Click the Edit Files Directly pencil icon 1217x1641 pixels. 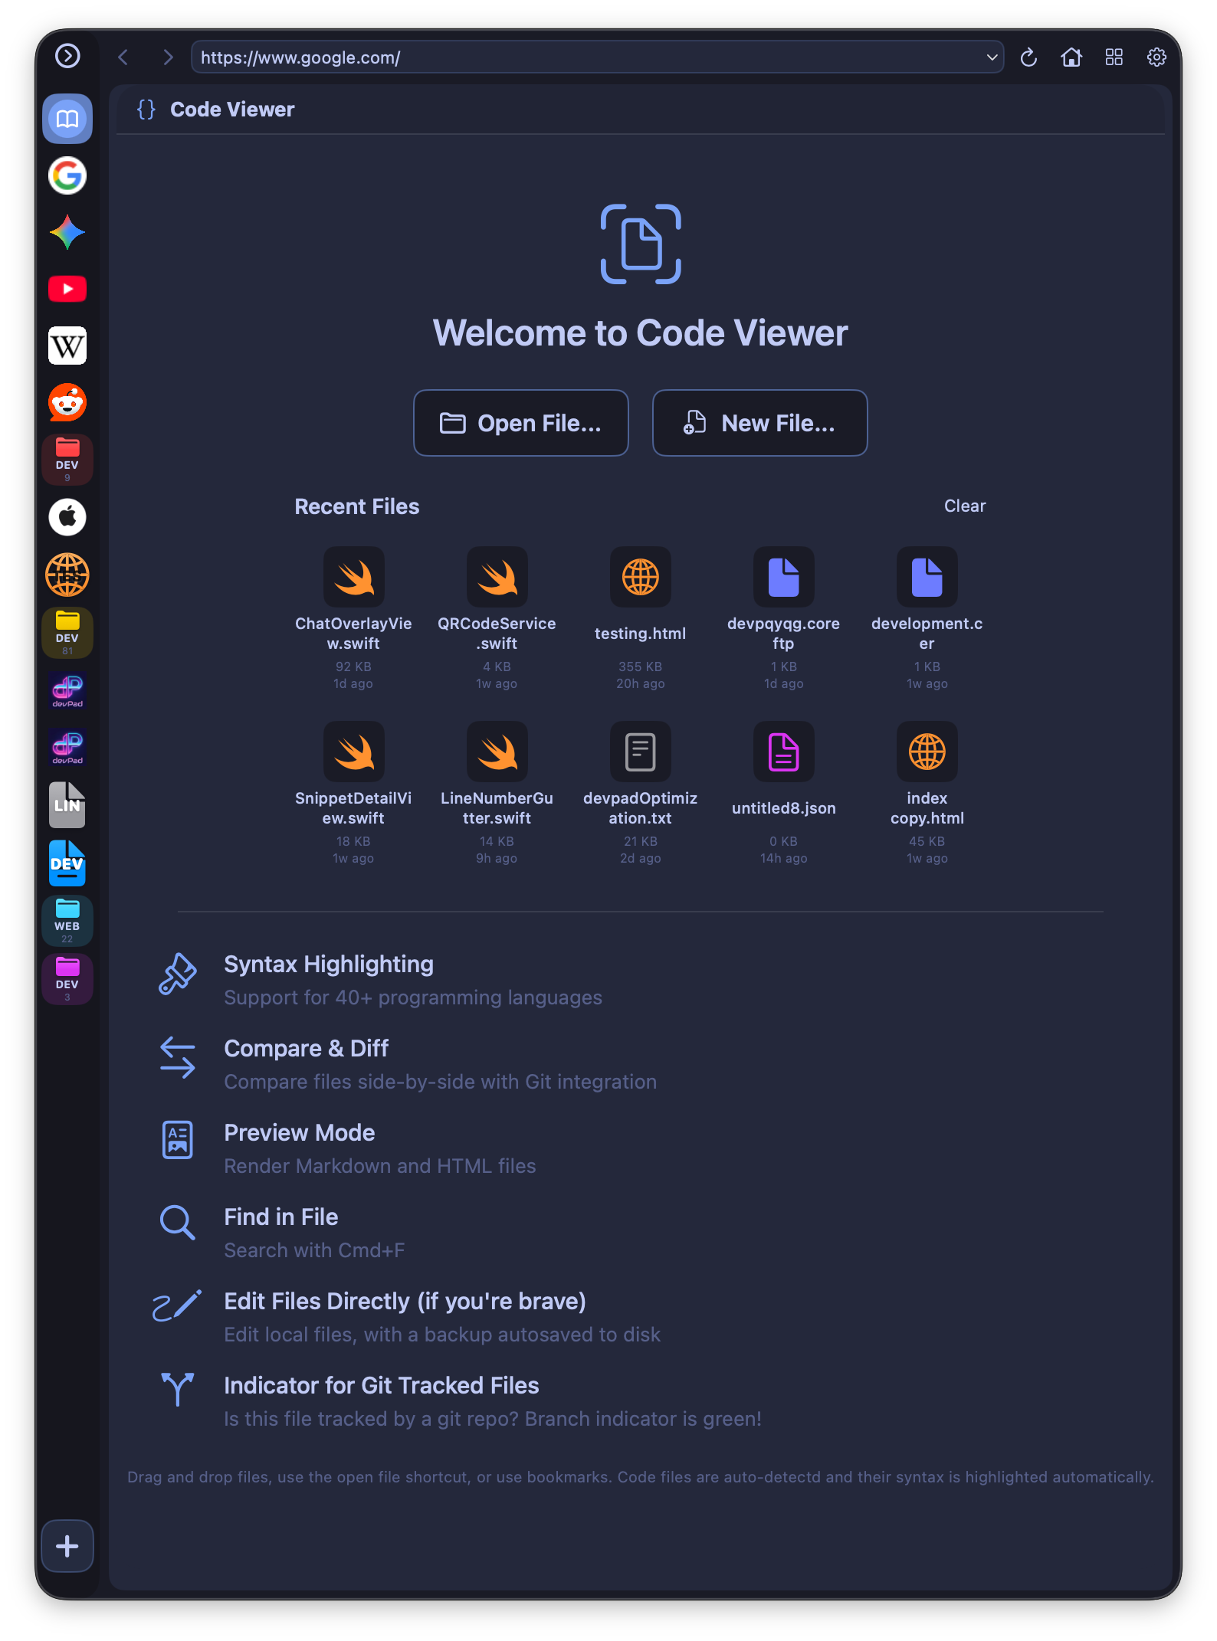pos(177,1305)
